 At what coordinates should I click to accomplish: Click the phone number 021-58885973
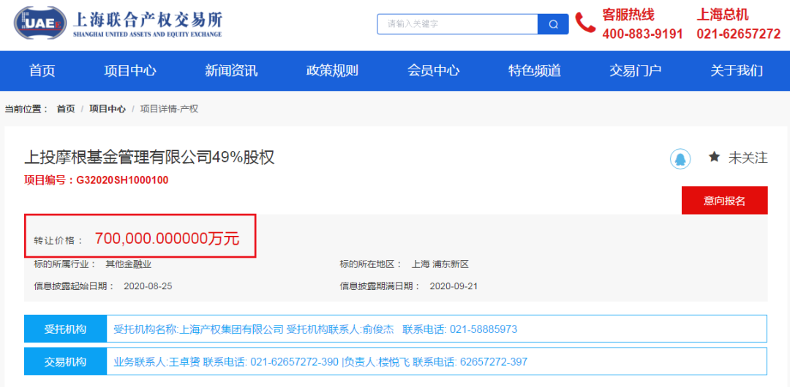(484, 329)
